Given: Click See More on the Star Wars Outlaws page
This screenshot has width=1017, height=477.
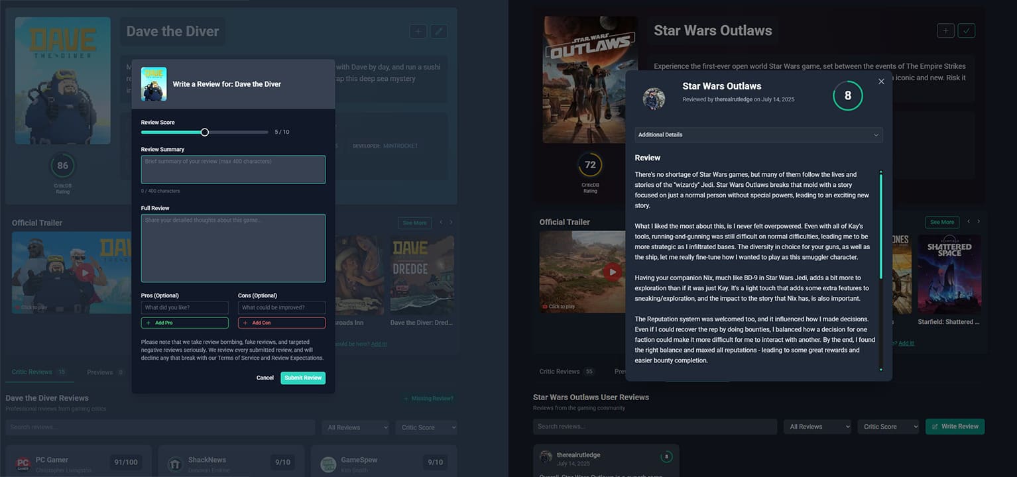Looking at the screenshot, I should (x=942, y=223).
